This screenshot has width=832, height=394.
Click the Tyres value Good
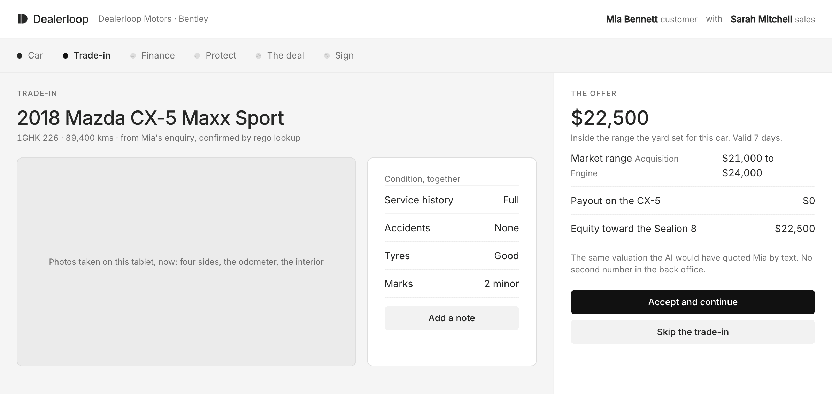(x=507, y=256)
